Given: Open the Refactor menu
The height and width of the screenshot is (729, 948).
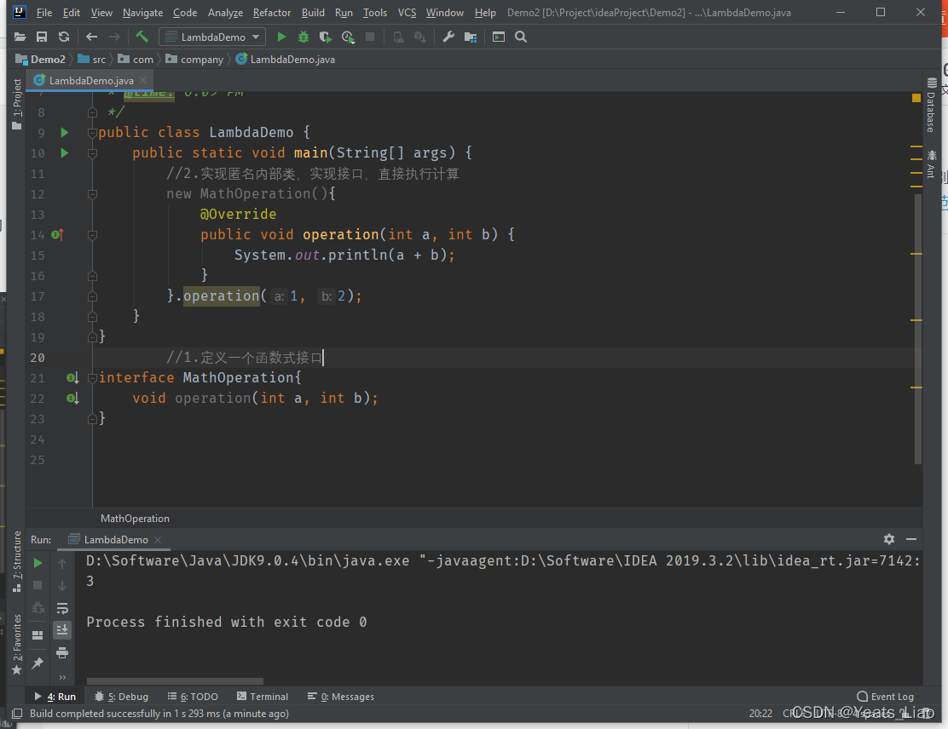Looking at the screenshot, I should [271, 12].
